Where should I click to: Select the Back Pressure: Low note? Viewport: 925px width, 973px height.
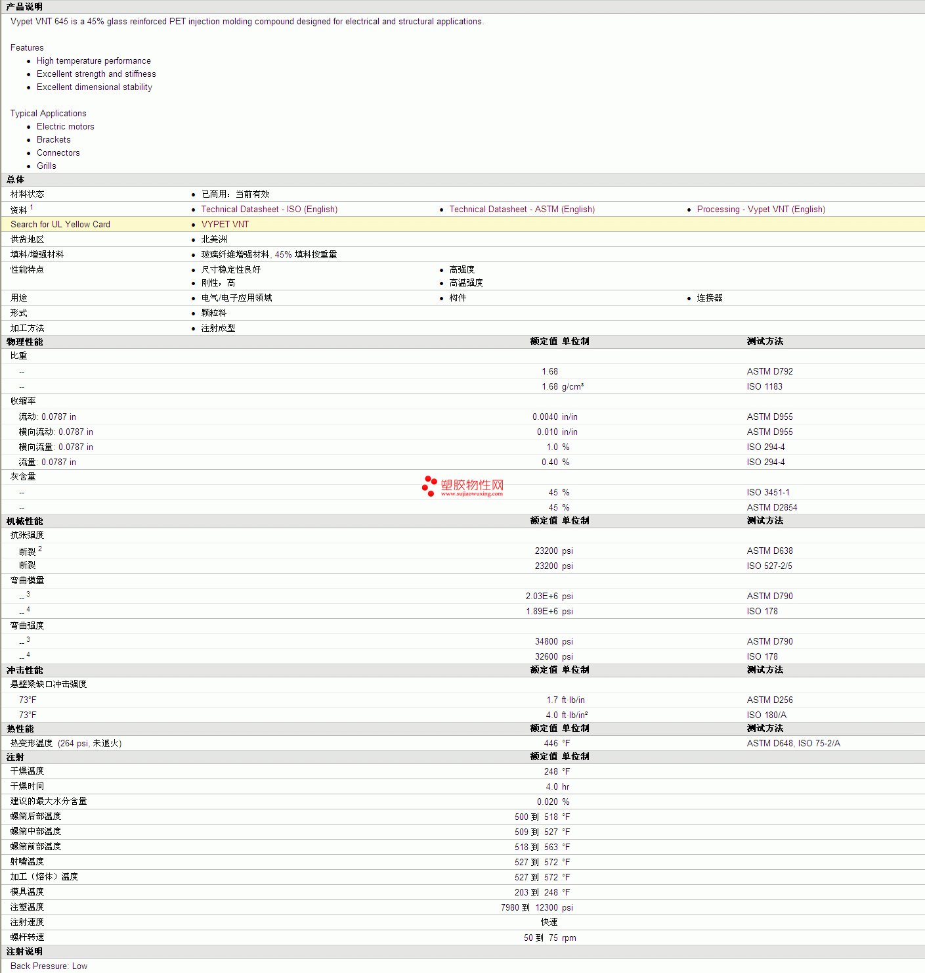tap(49, 966)
